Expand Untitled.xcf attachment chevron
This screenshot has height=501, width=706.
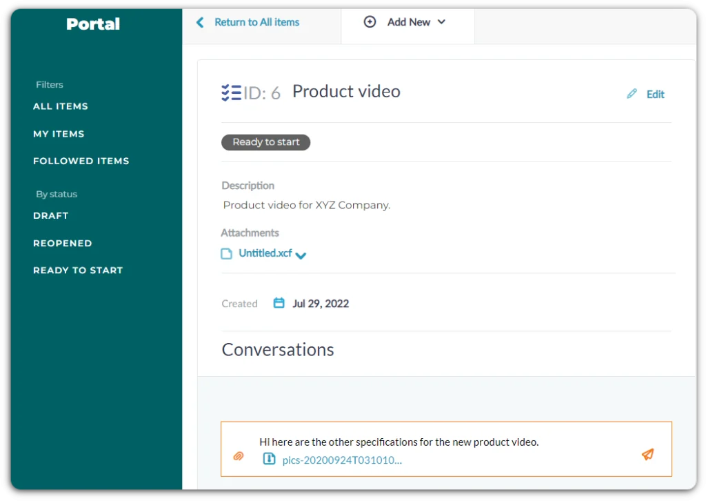tap(301, 255)
